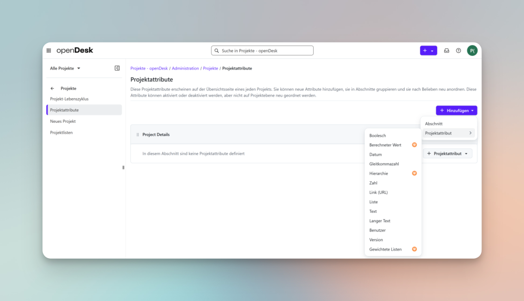Viewport: 524px width, 301px height.
Task: Open the notification inbox icon
Action: [x=446, y=50]
